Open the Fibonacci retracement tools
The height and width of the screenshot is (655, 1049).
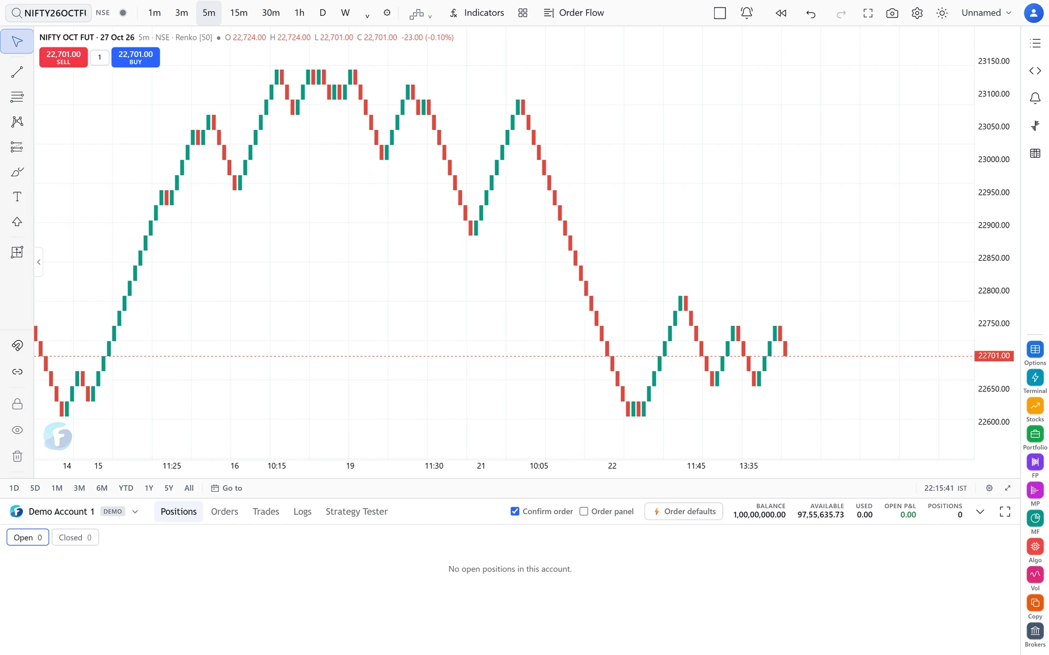click(x=17, y=97)
